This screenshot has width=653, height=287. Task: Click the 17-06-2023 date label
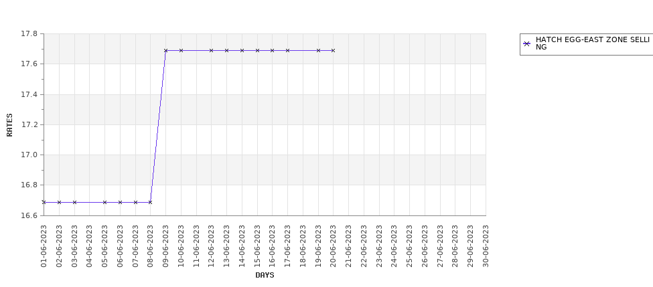pos(288,246)
